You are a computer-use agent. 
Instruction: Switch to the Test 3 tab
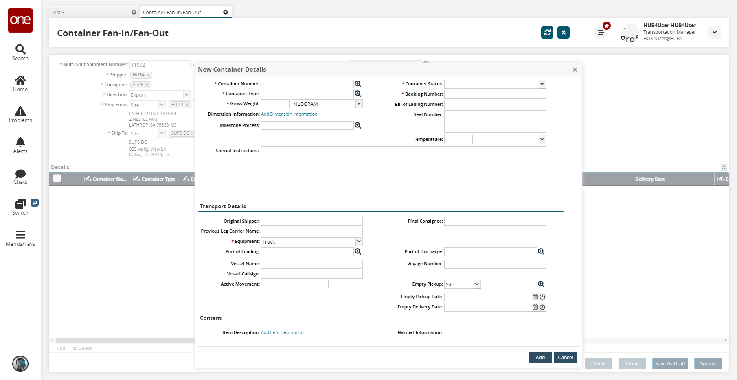pos(90,13)
